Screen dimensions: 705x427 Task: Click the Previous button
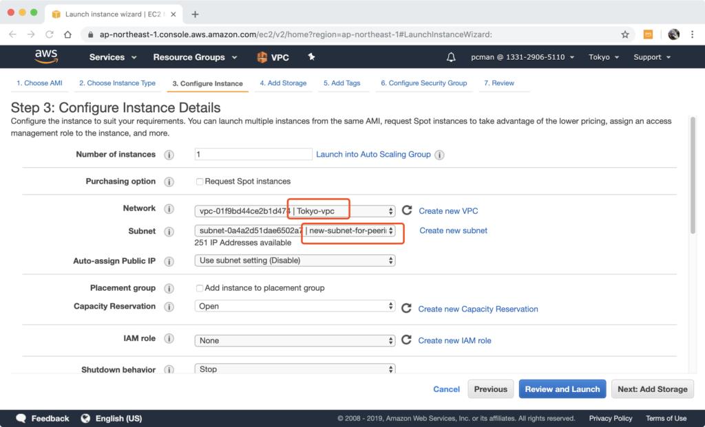click(x=490, y=389)
